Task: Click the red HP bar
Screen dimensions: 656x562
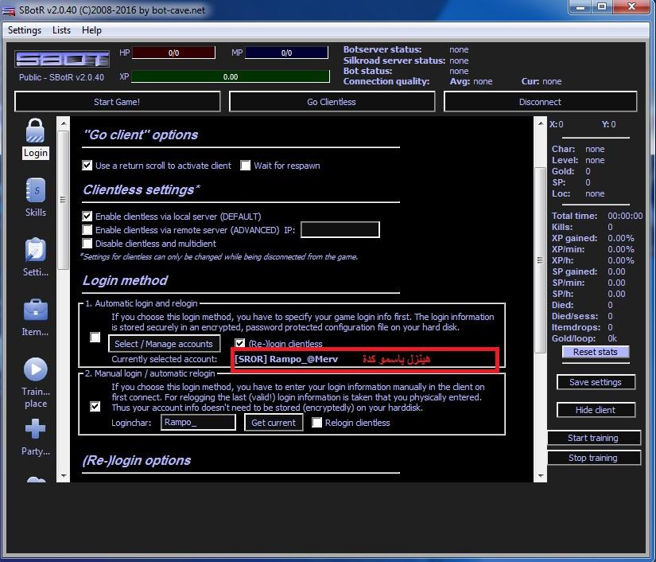Action: 173,53
